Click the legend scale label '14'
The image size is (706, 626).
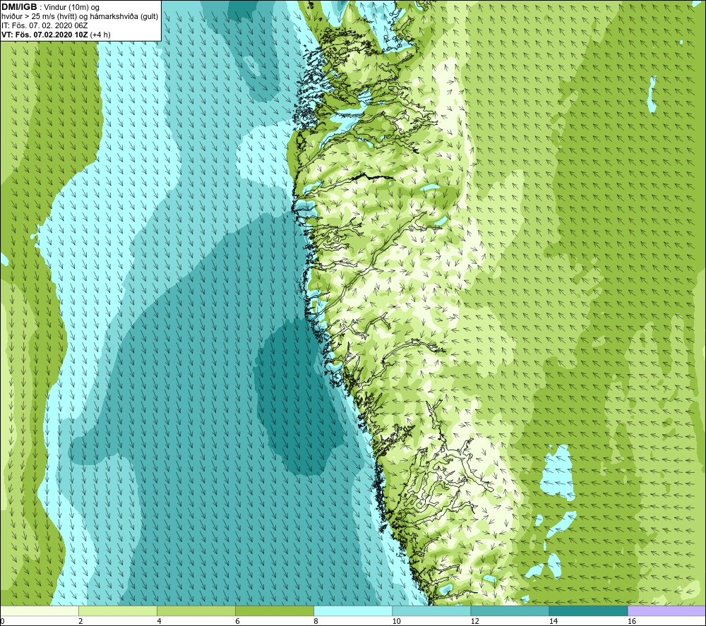(553, 621)
